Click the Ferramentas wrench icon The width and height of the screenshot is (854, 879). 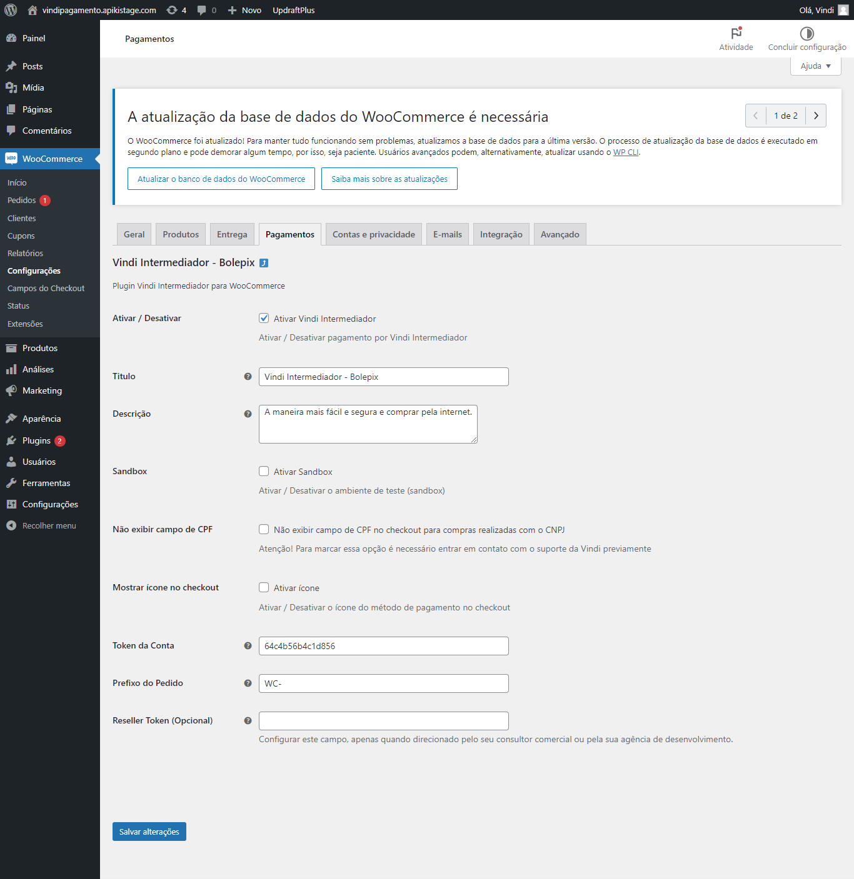pyautogui.click(x=11, y=483)
